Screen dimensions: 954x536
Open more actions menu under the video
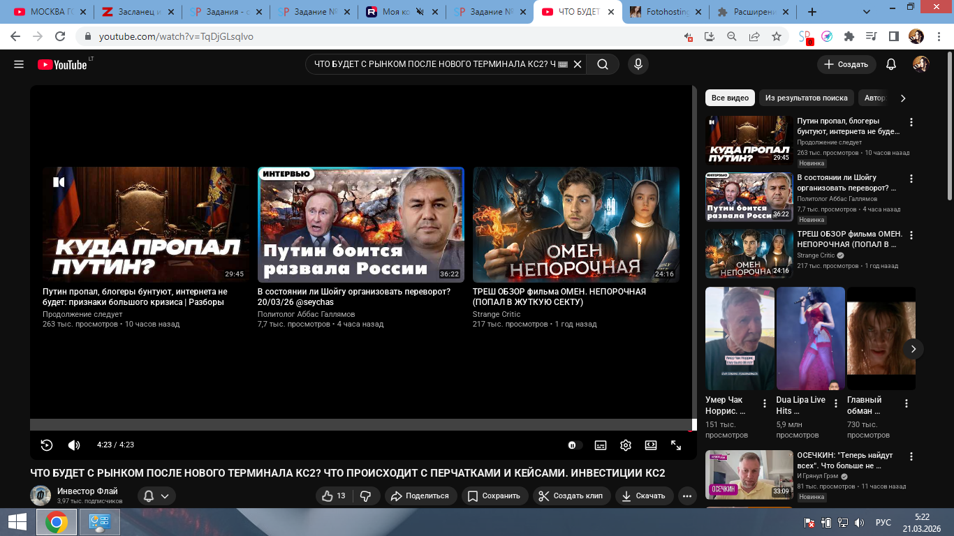click(687, 496)
